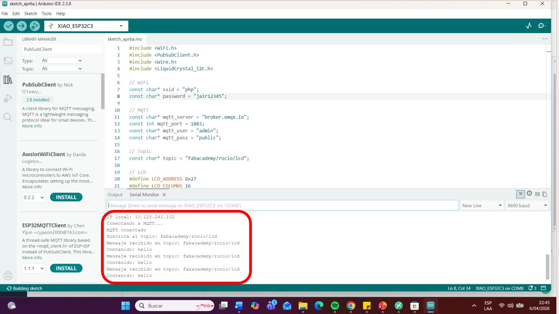The width and height of the screenshot is (559, 314).
Task: Install the AwsIotWiFiClient library
Action: [66, 197]
